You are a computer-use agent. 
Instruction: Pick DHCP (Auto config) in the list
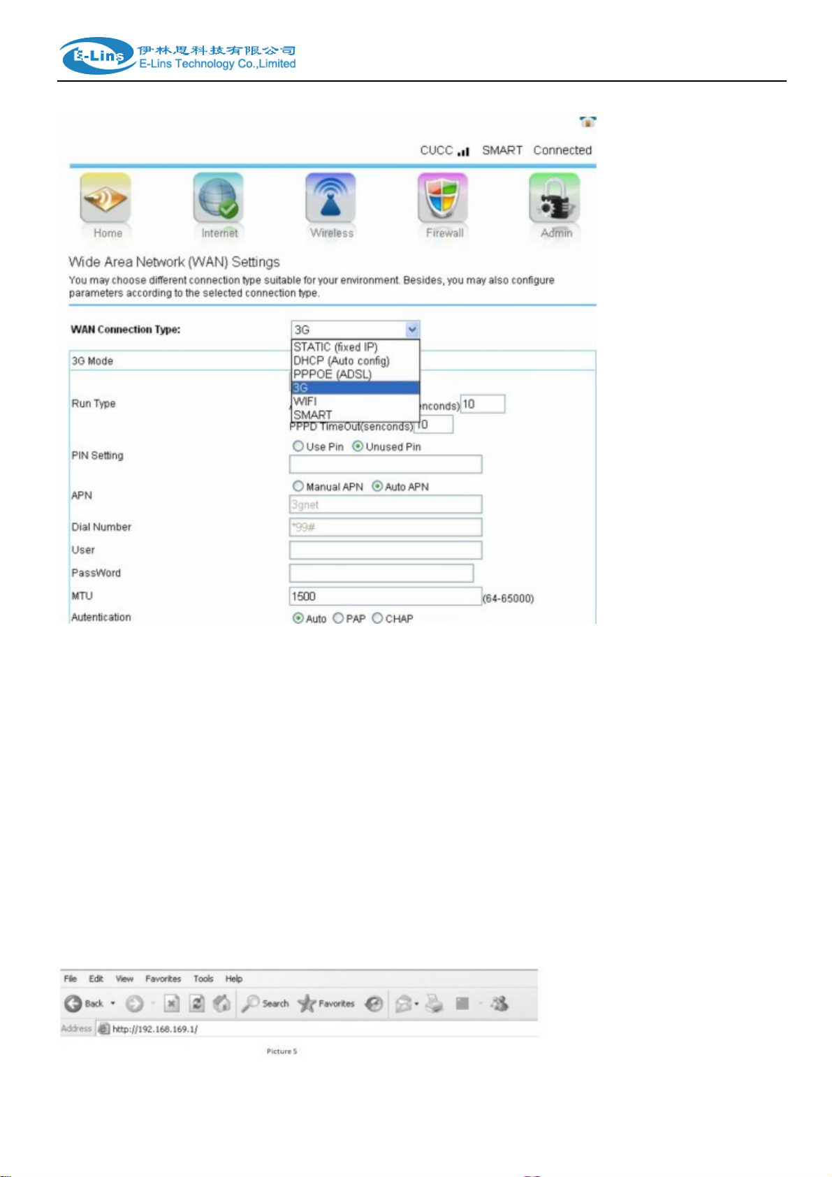coord(342,360)
